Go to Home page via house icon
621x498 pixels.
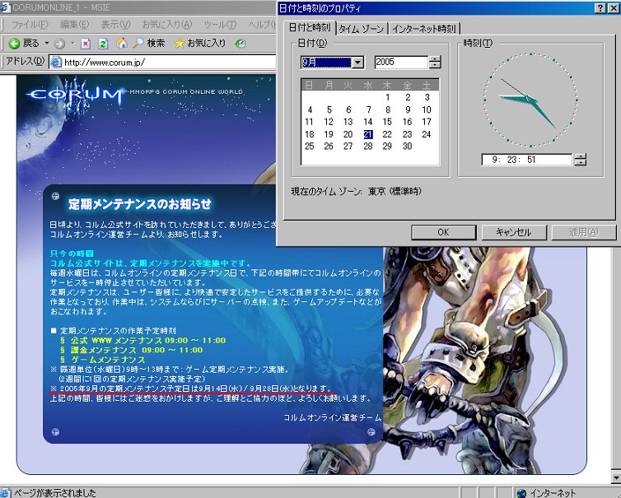pos(122,43)
